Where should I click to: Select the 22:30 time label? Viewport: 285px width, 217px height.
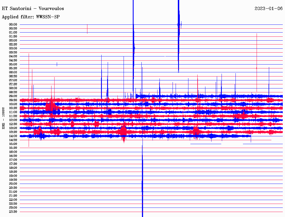[x=13, y=204]
